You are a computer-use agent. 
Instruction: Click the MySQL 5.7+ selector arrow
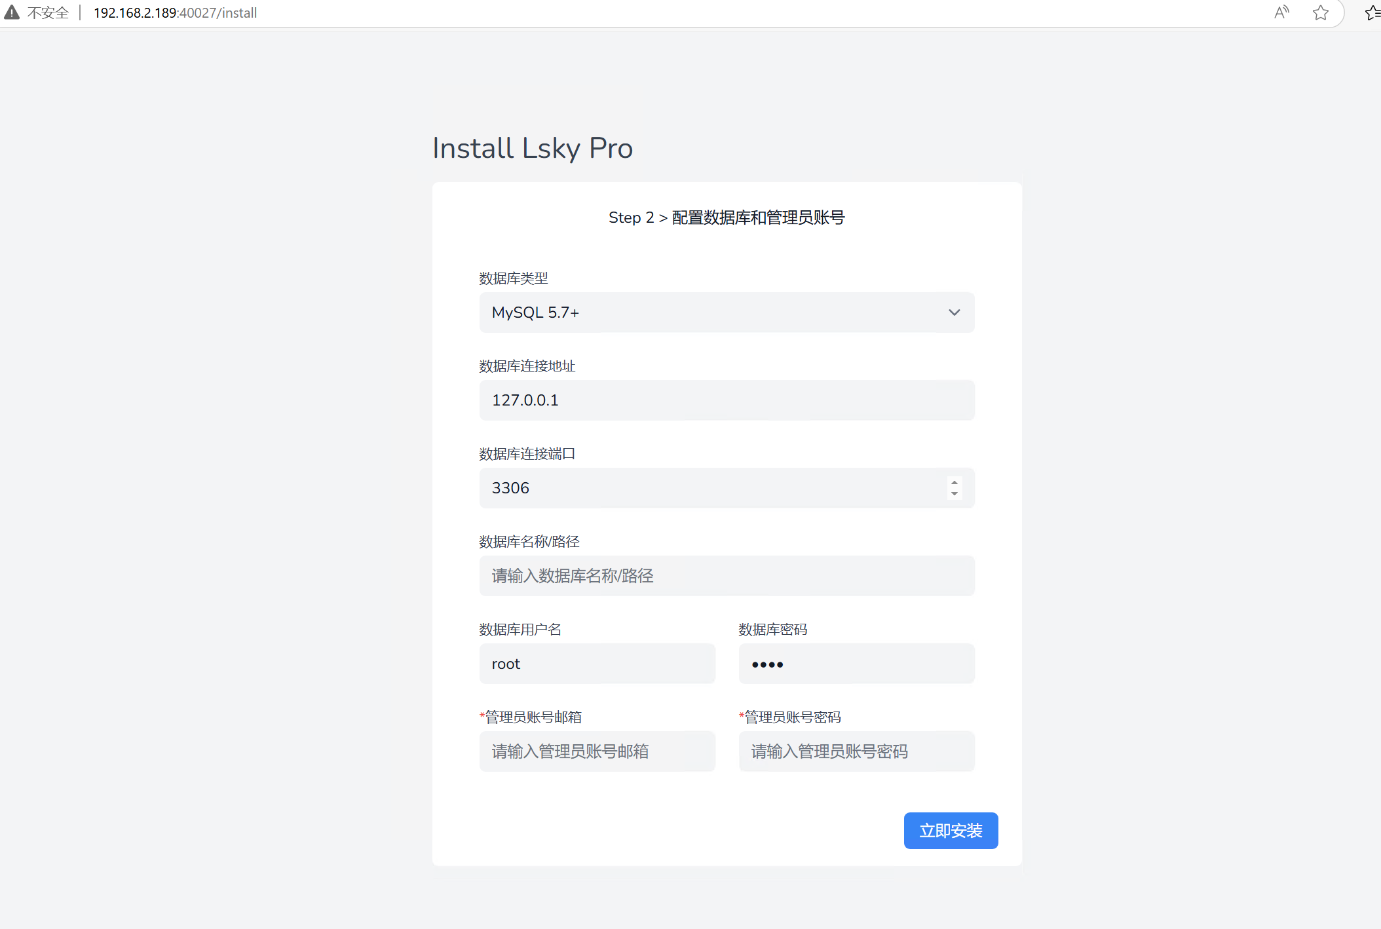click(x=954, y=311)
